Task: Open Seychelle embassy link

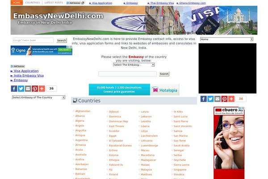Action: (x=180, y=160)
